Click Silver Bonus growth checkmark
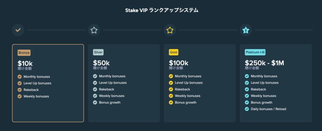Screen dimensions: 322x131 pyautogui.click(x=95, y=102)
